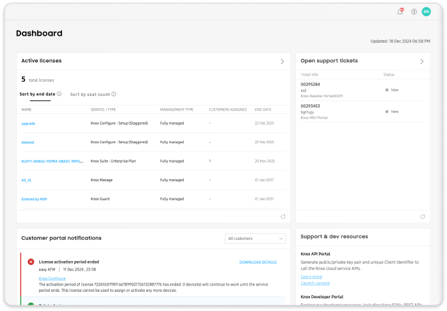Click the Knox Guard service cell

[x=100, y=199]
